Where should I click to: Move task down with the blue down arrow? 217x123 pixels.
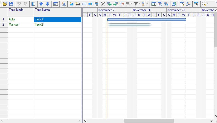click(47, 4)
